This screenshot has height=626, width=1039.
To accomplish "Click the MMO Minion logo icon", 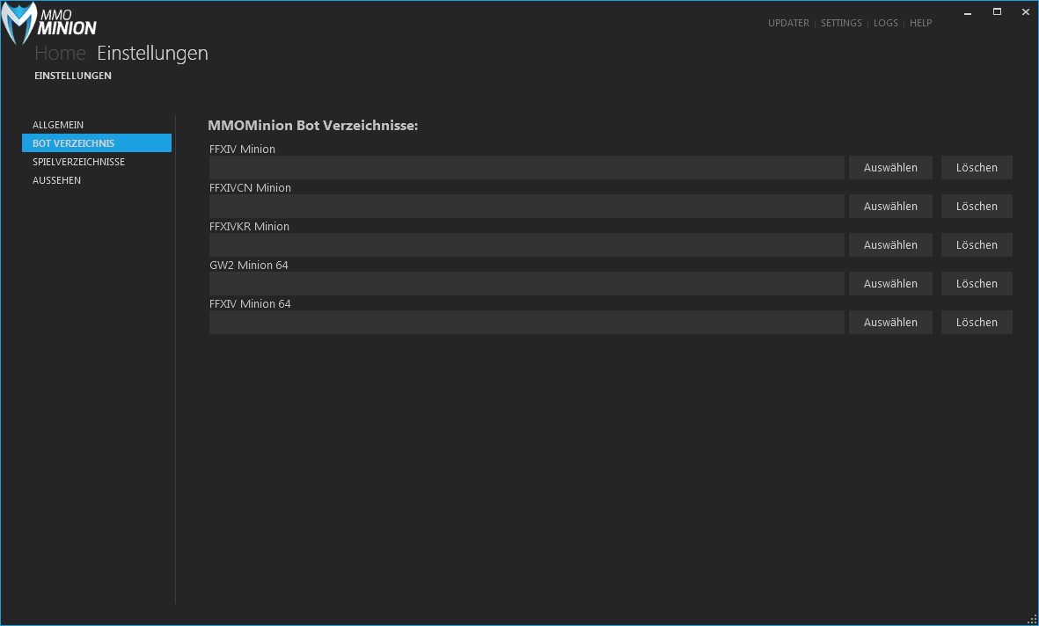I will (x=19, y=24).
